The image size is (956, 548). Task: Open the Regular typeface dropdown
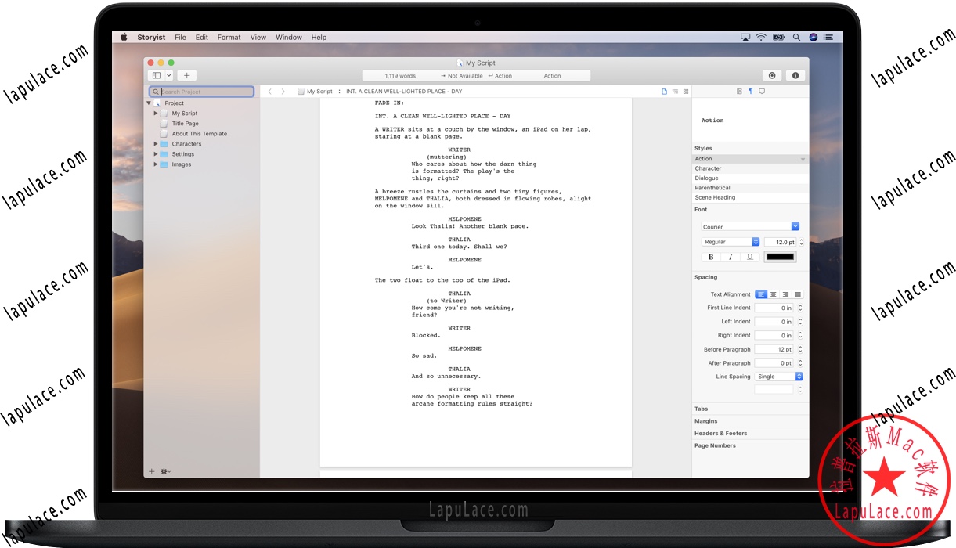pyautogui.click(x=731, y=242)
